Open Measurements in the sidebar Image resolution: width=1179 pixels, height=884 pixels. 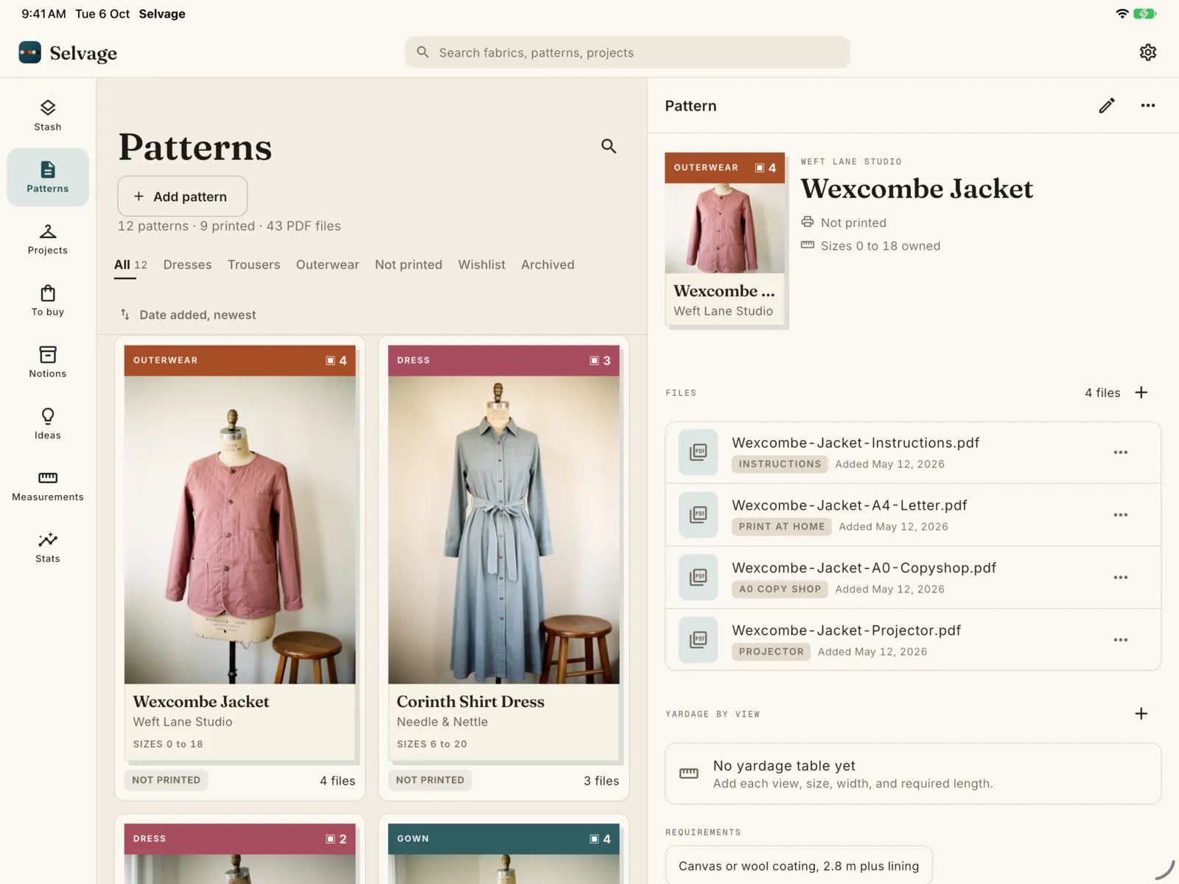[48, 487]
